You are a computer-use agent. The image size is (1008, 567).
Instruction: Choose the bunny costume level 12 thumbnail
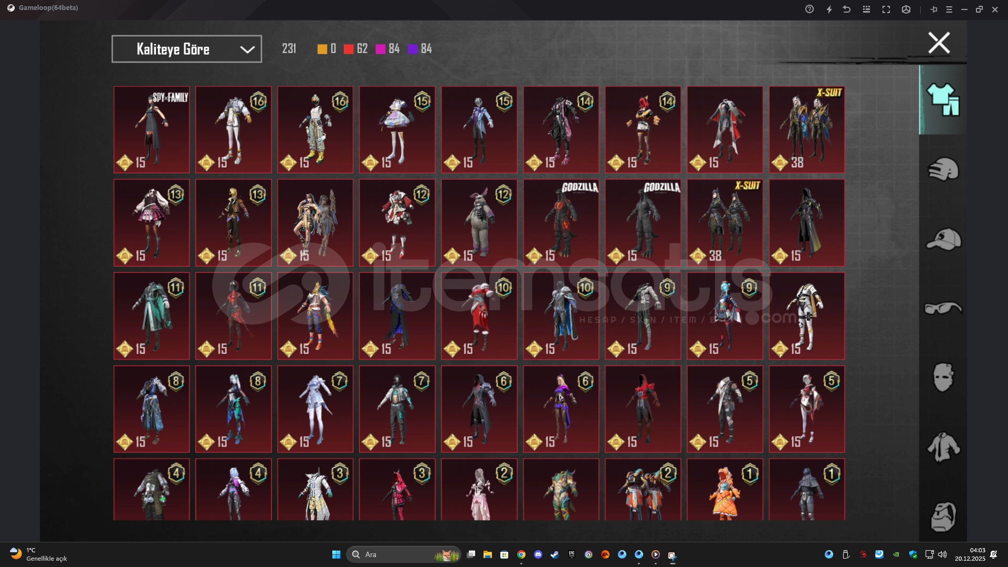(x=479, y=223)
